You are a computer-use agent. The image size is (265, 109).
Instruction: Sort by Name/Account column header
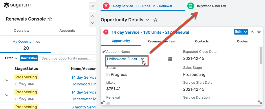coord(83,69)
